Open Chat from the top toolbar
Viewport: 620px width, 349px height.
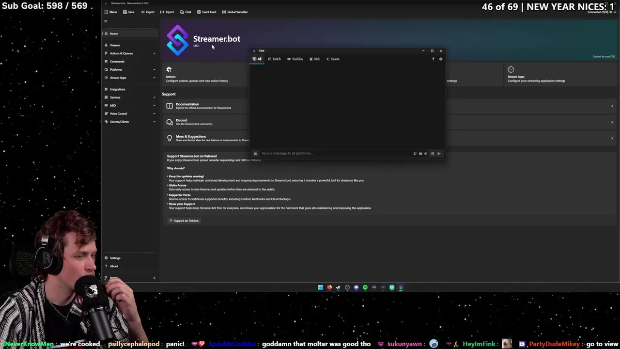click(186, 12)
